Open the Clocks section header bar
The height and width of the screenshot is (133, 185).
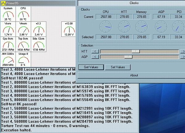pyautogui.click(x=131, y=3)
